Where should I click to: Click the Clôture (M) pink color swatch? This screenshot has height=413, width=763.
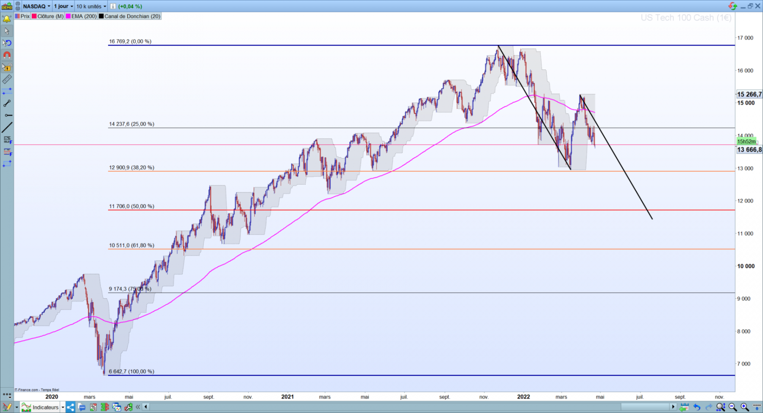click(x=34, y=16)
